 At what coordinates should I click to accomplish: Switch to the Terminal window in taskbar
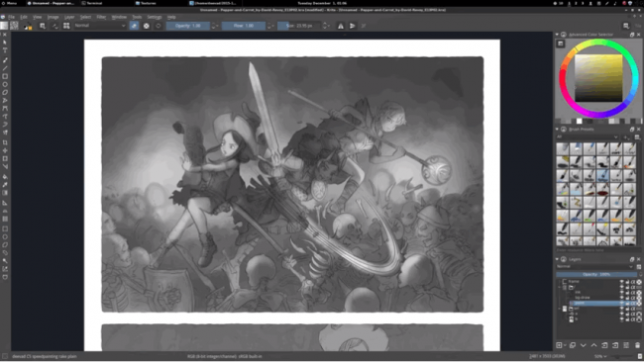92,3
